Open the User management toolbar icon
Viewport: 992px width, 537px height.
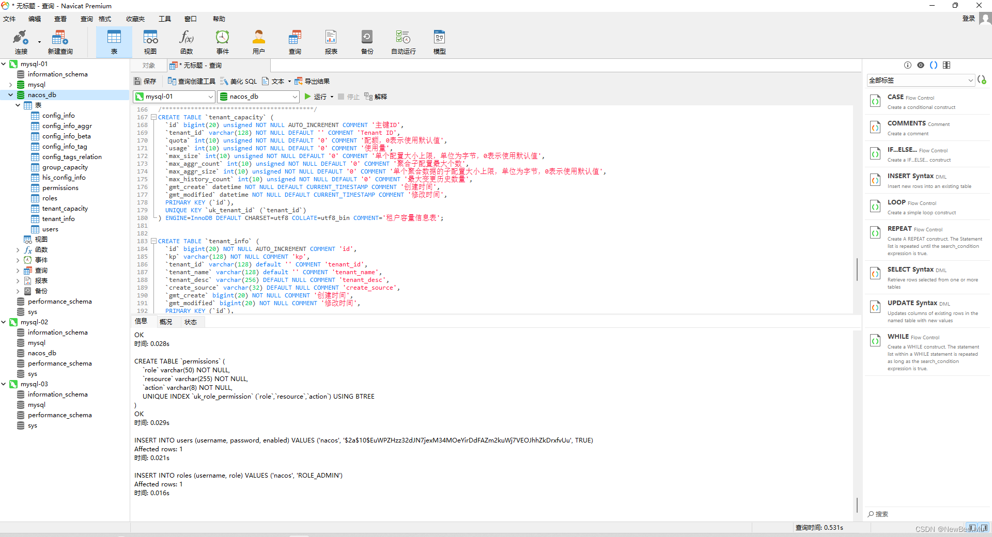pyautogui.click(x=259, y=42)
